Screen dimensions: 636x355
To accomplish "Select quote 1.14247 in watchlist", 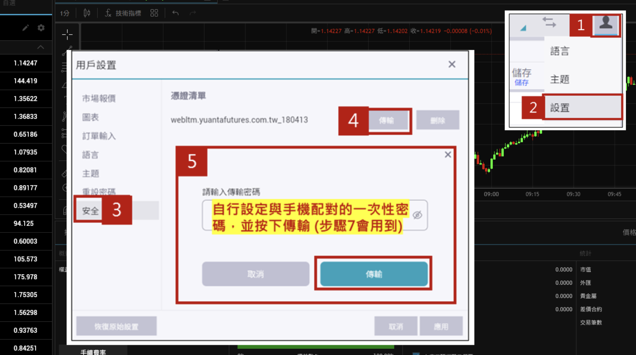I will (26, 63).
